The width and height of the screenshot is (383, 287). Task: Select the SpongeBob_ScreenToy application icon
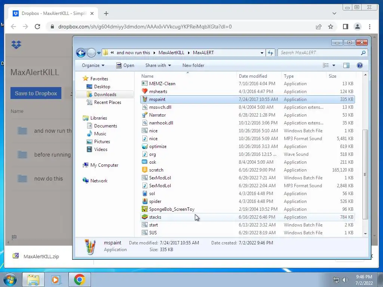tap(145, 209)
